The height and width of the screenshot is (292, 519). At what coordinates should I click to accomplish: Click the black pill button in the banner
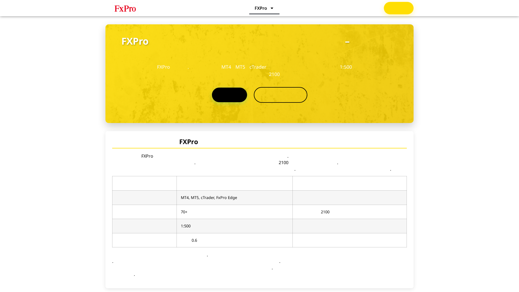229,95
